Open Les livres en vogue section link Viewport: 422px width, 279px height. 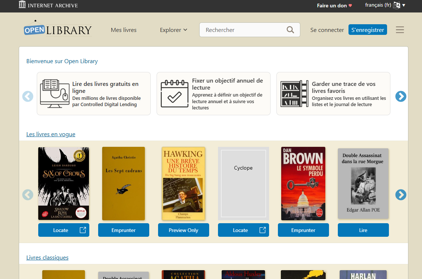click(51, 134)
